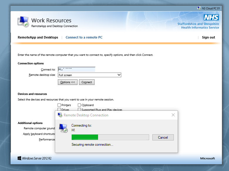Click the NHS logo
229x171 pixels.
(211, 17)
